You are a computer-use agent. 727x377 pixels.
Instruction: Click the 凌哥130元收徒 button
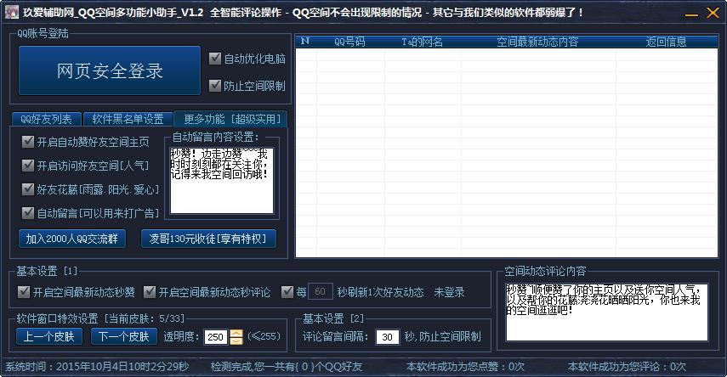tap(208, 239)
